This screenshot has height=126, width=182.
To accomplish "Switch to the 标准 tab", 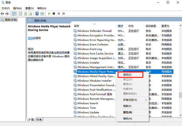I will pos(39,120).
